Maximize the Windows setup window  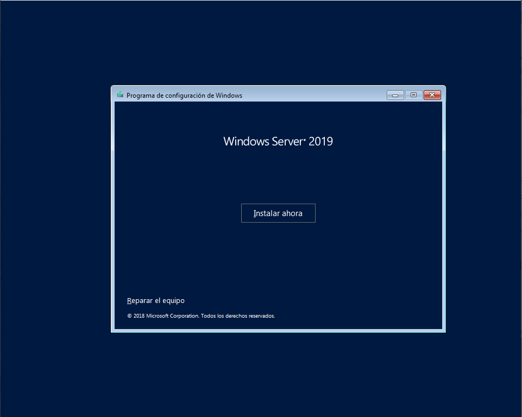413,95
